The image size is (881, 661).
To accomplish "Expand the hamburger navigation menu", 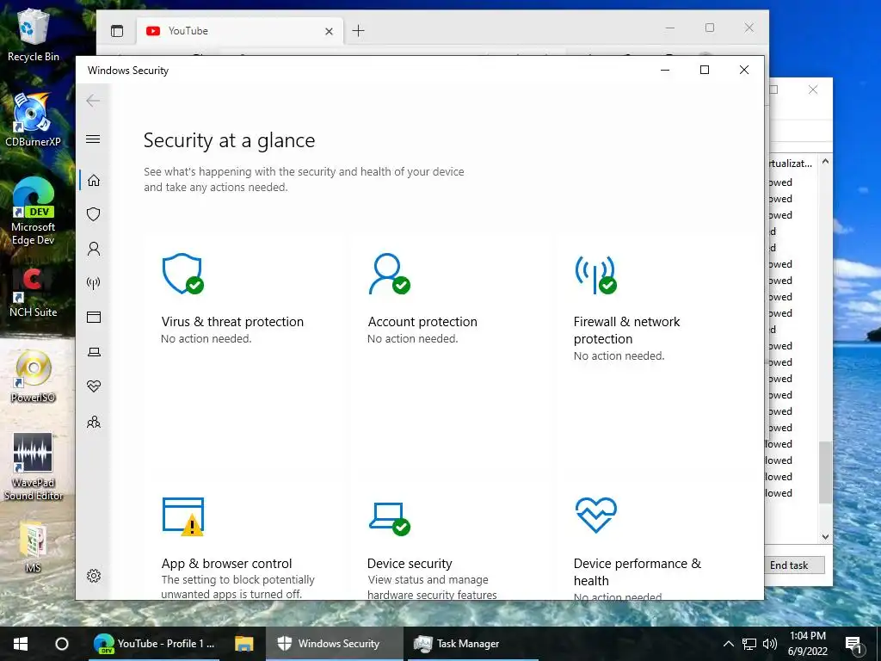I will 93,139.
